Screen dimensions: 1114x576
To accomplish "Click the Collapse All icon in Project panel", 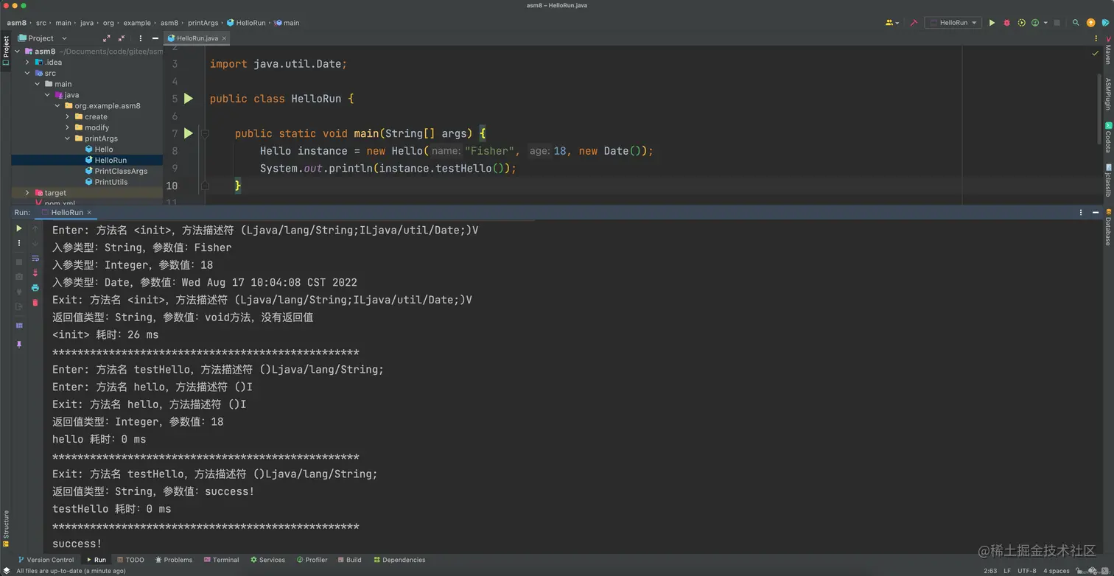I will click(x=122, y=38).
